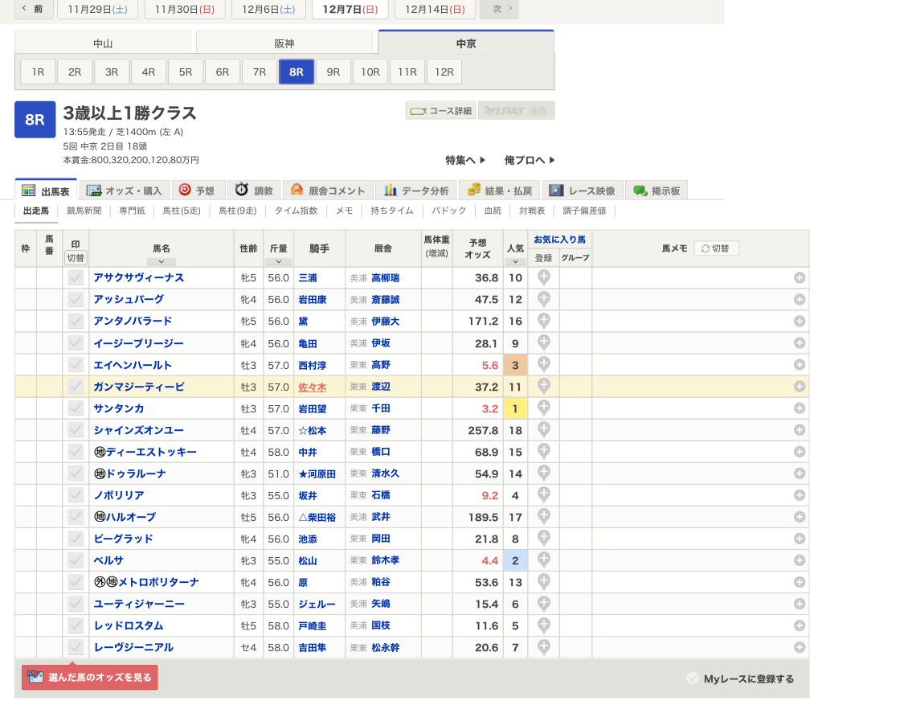This screenshot has height=701, width=904.
Task: Open jockey 佐々木 link
Action: pos(312,387)
